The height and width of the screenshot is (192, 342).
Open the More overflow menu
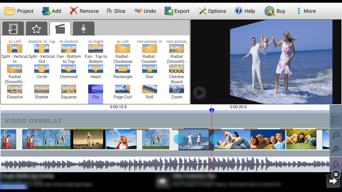(306, 11)
